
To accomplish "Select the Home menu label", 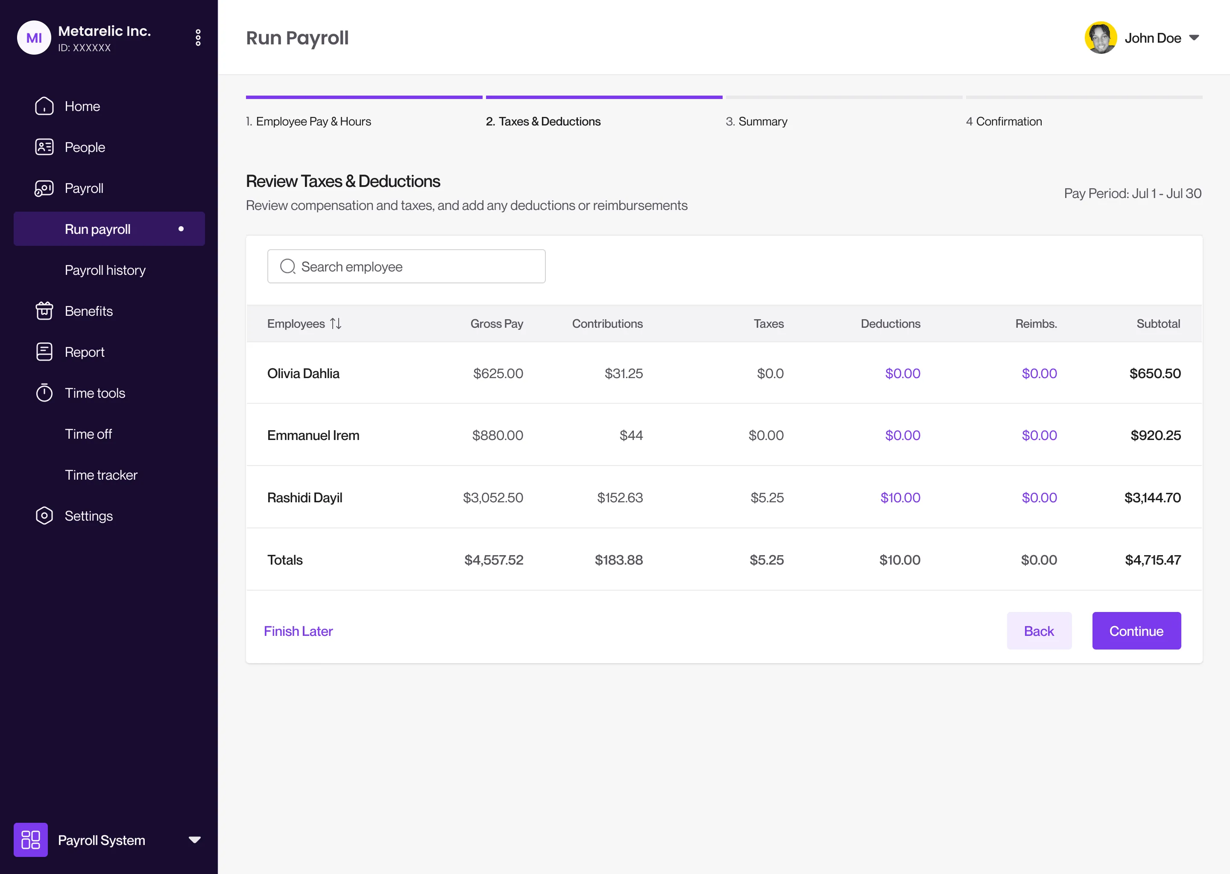I will tap(82, 106).
